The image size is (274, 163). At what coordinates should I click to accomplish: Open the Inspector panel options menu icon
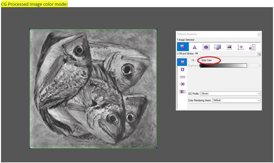[x=259, y=54]
